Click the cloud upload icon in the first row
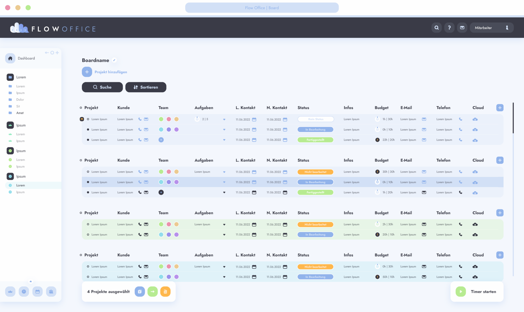Image resolution: width=524 pixels, height=312 pixels. tap(475, 119)
